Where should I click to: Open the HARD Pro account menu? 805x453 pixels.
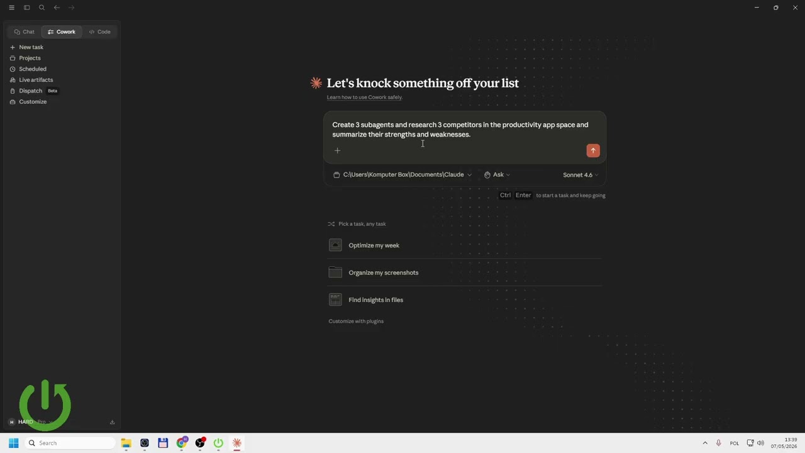tap(30, 422)
